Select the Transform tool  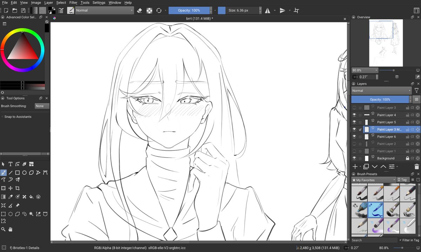point(3,188)
